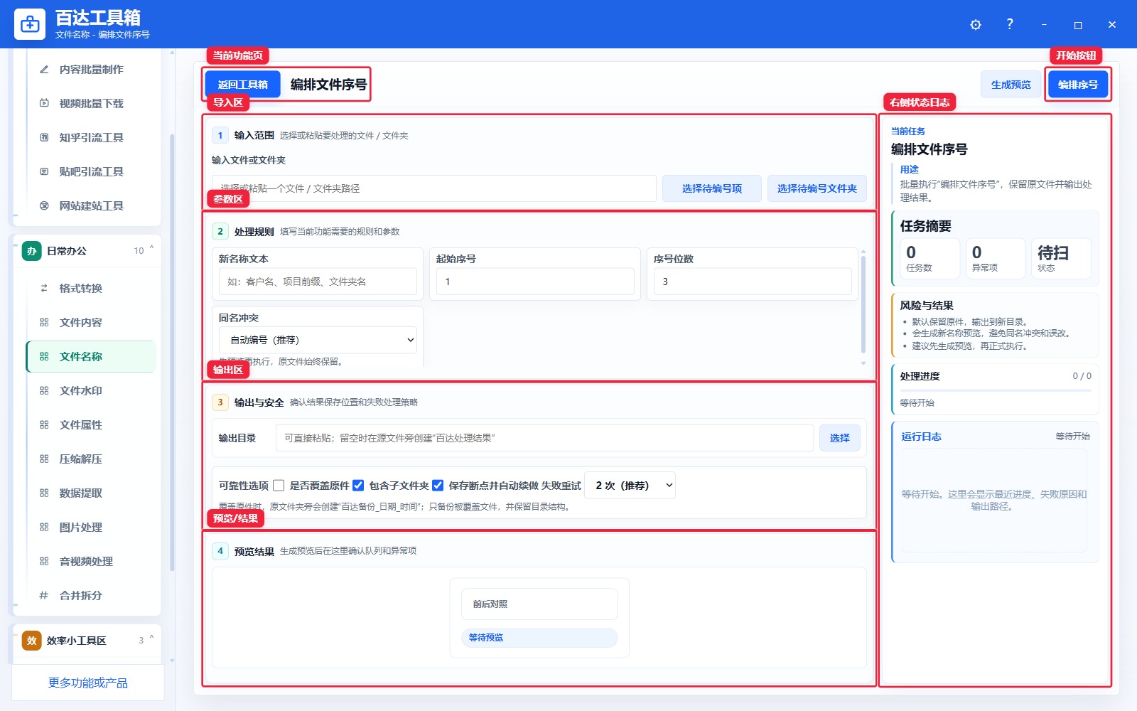
Task: Click the left sidebar vertical scrollbar
Action: click(172, 352)
